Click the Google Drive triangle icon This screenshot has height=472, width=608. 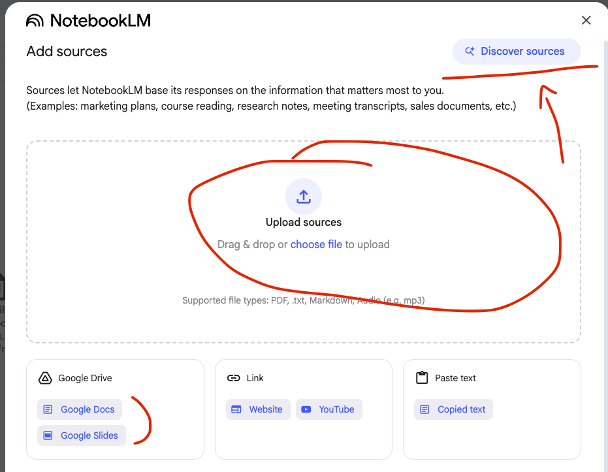[x=45, y=378]
